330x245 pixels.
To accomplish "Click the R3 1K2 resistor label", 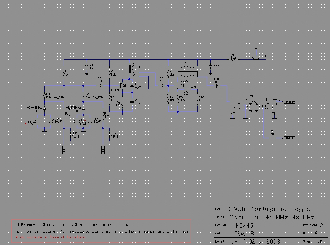I will (x=107, y=115).
